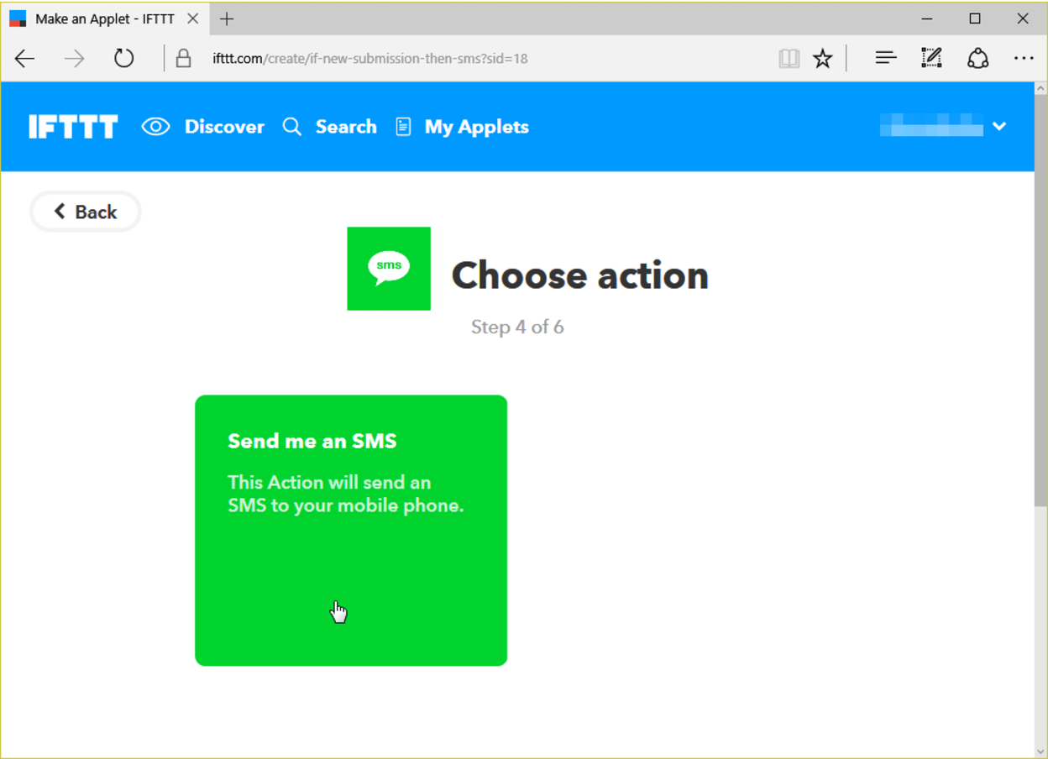
Task: Click the Search magnifier icon
Action: [291, 127]
